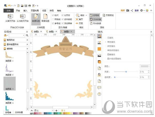Adjust the Brightness (亮度) slider handle
Image resolution: width=155 pixels, height=117 pixels.
(126, 72)
